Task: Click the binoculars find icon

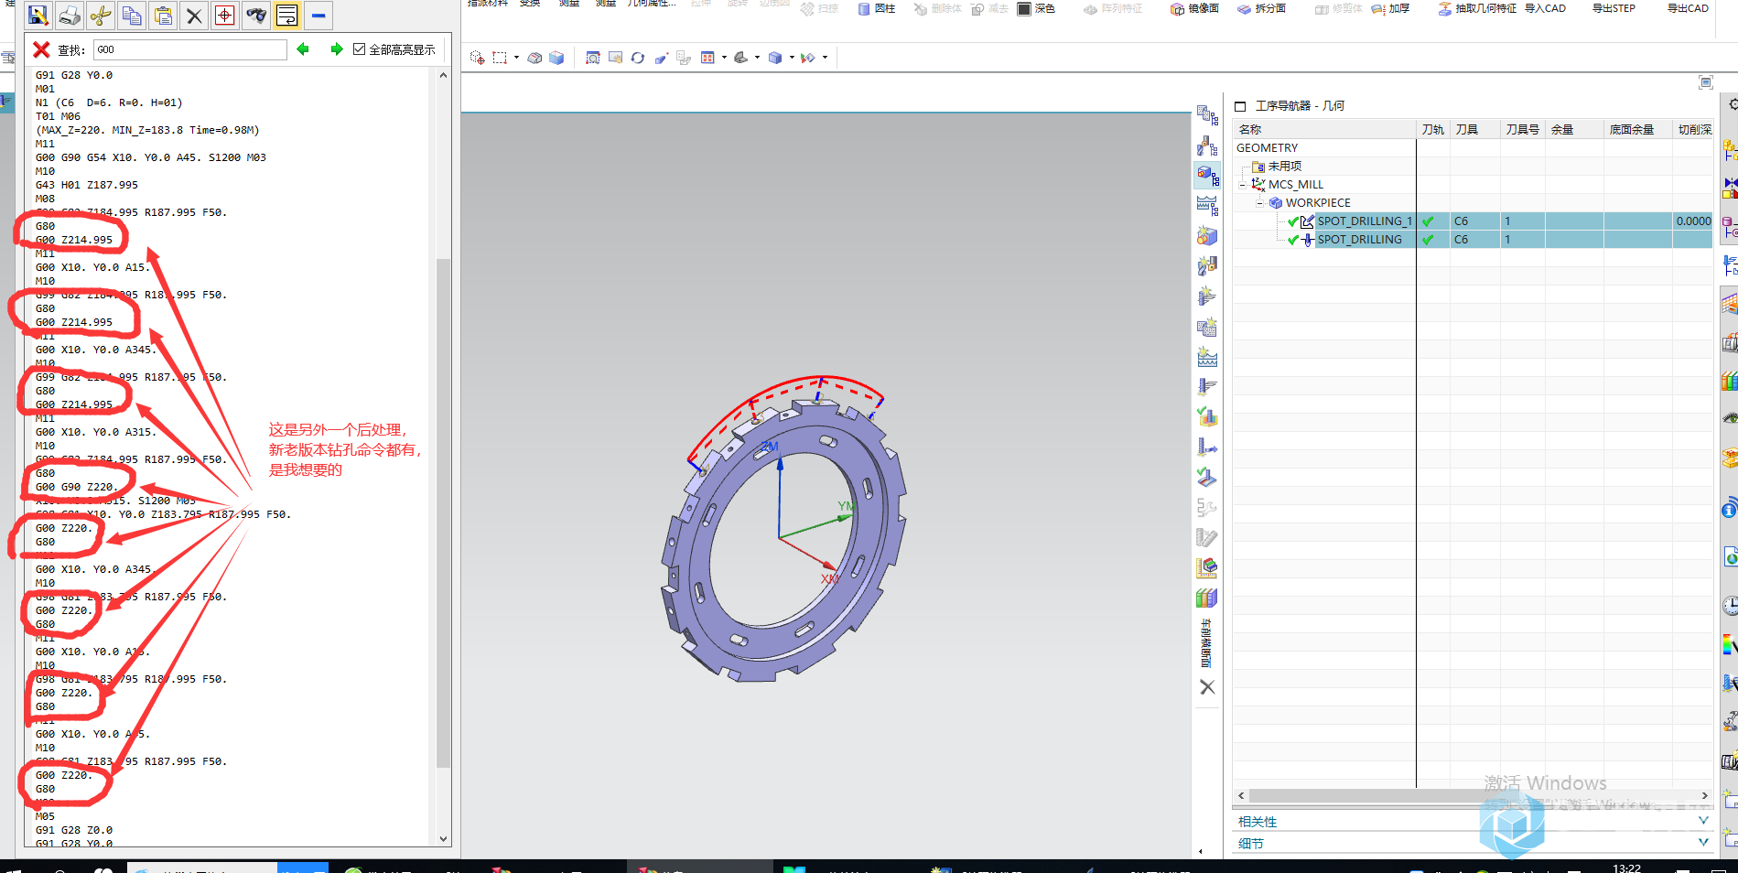Action: 256,16
